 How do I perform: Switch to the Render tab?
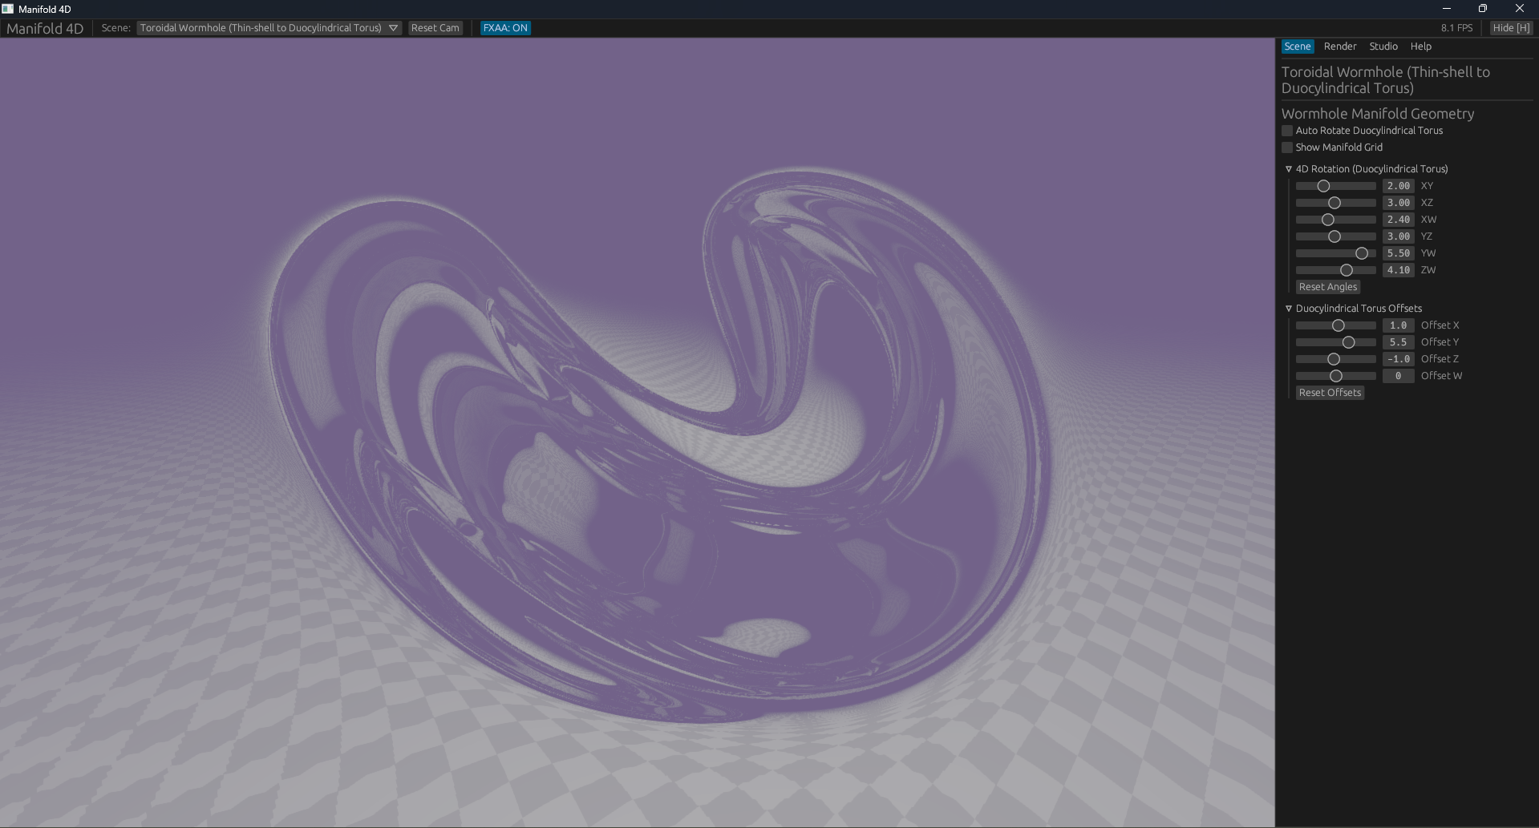(1340, 46)
